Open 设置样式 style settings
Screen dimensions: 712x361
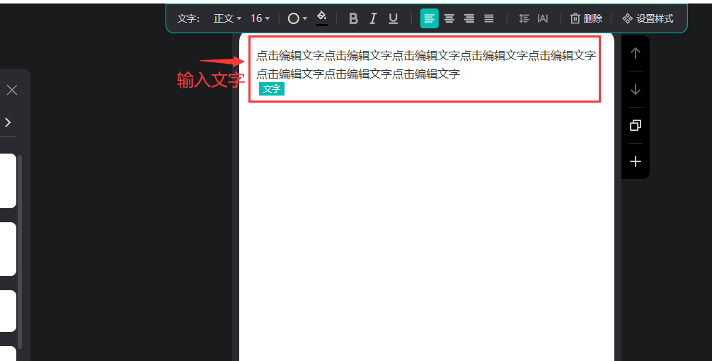[x=648, y=18]
